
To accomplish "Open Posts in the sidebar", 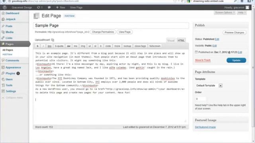I will pyautogui.click(x=9, y=26).
